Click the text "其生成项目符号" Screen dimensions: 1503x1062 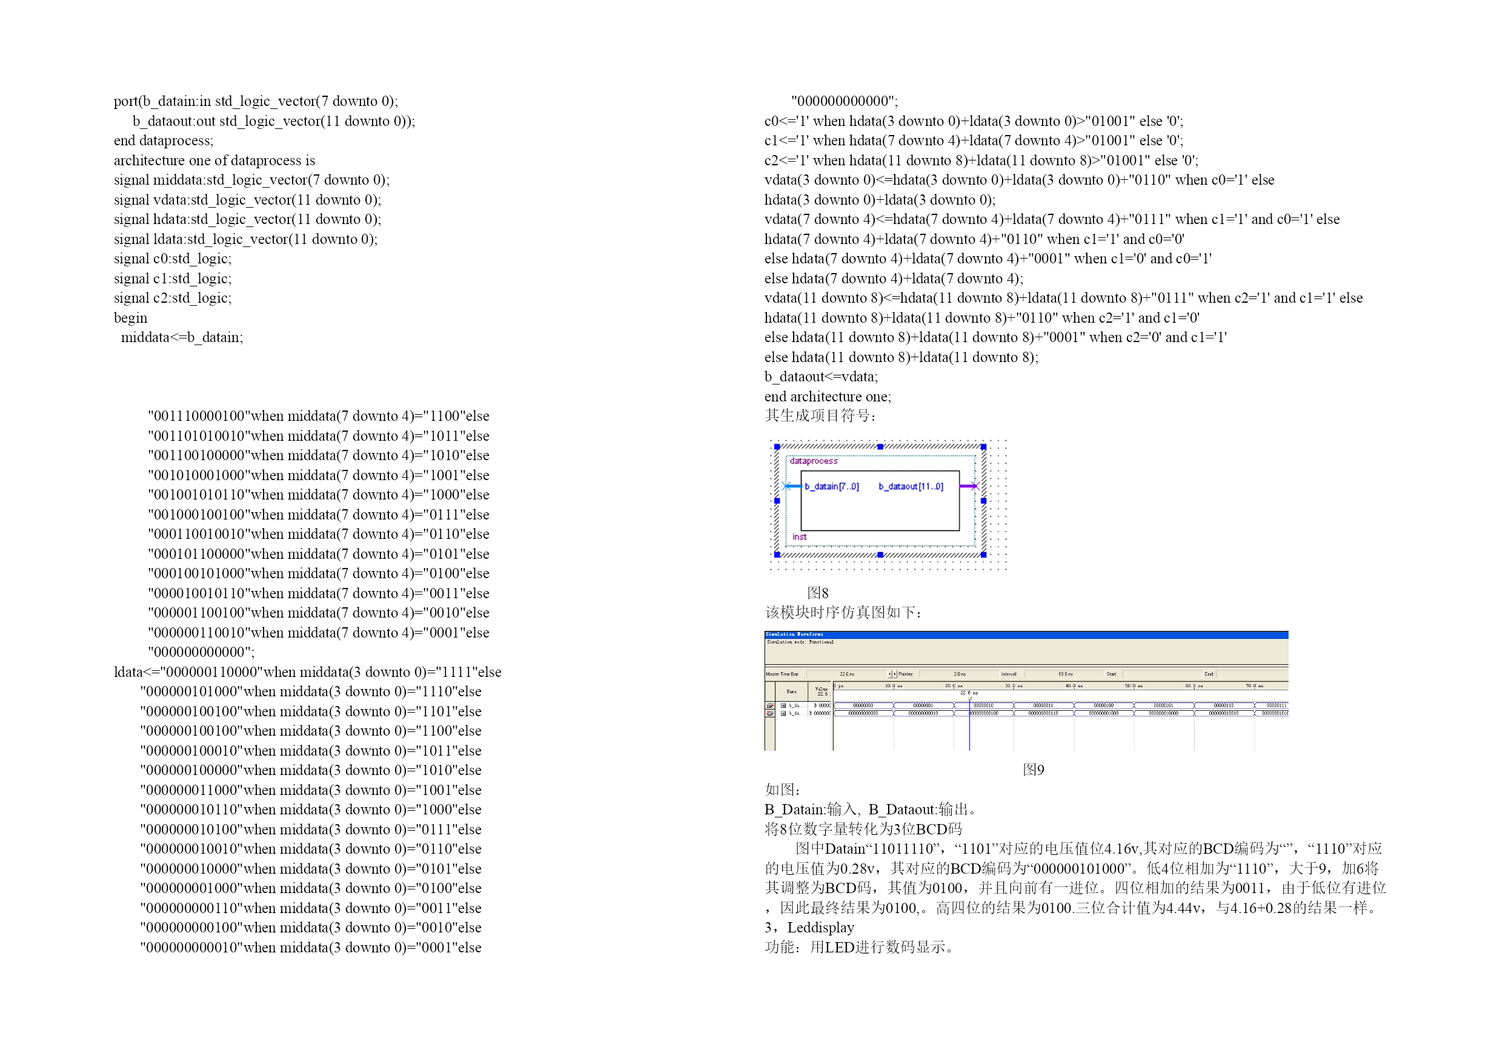coord(818,416)
